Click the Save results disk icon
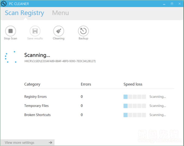The image size is (184, 146). [x=35, y=31]
